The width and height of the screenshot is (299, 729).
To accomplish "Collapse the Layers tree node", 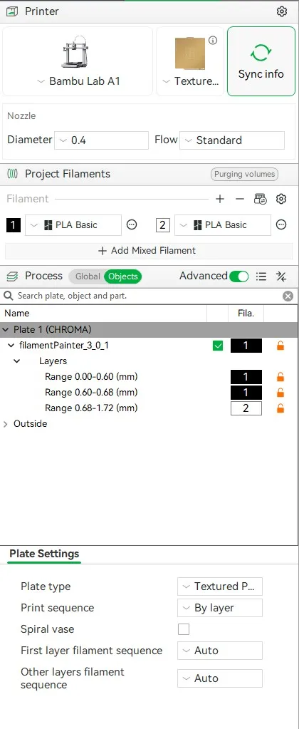I will pos(16,361).
